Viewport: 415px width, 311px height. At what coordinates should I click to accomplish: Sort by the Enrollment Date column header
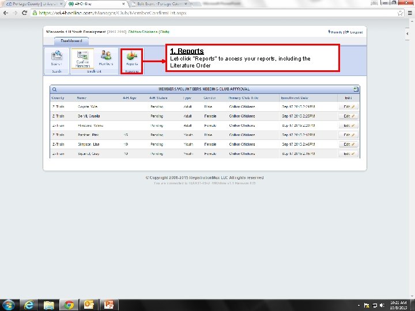pos(295,98)
